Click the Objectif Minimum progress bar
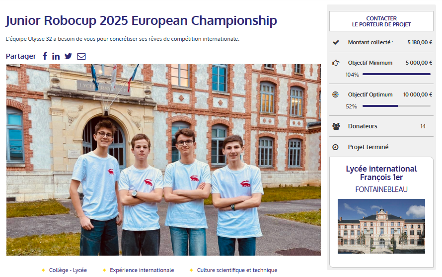 click(x=396, y=74)
